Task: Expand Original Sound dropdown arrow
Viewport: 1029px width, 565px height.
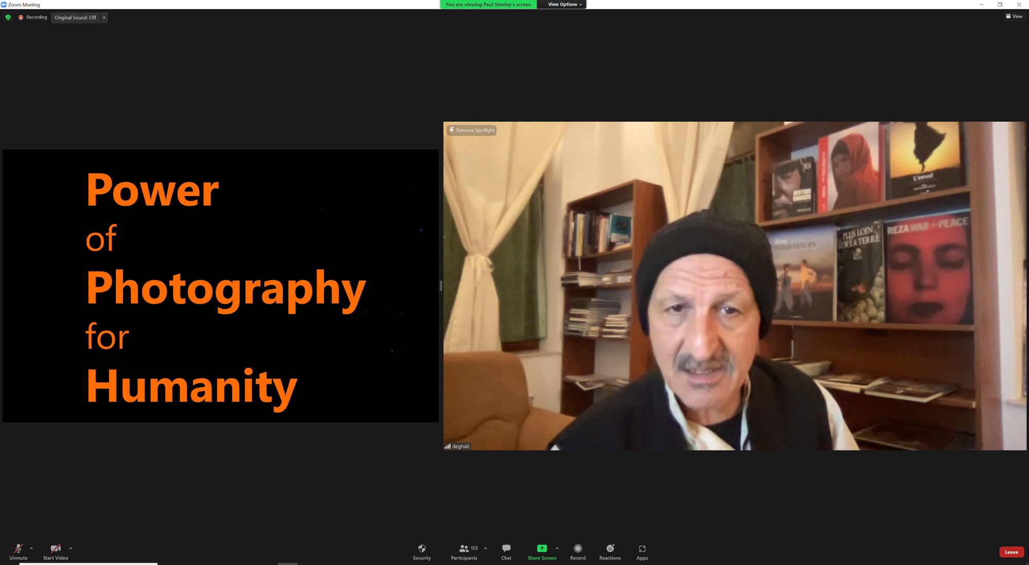Action: click(104, 17)
